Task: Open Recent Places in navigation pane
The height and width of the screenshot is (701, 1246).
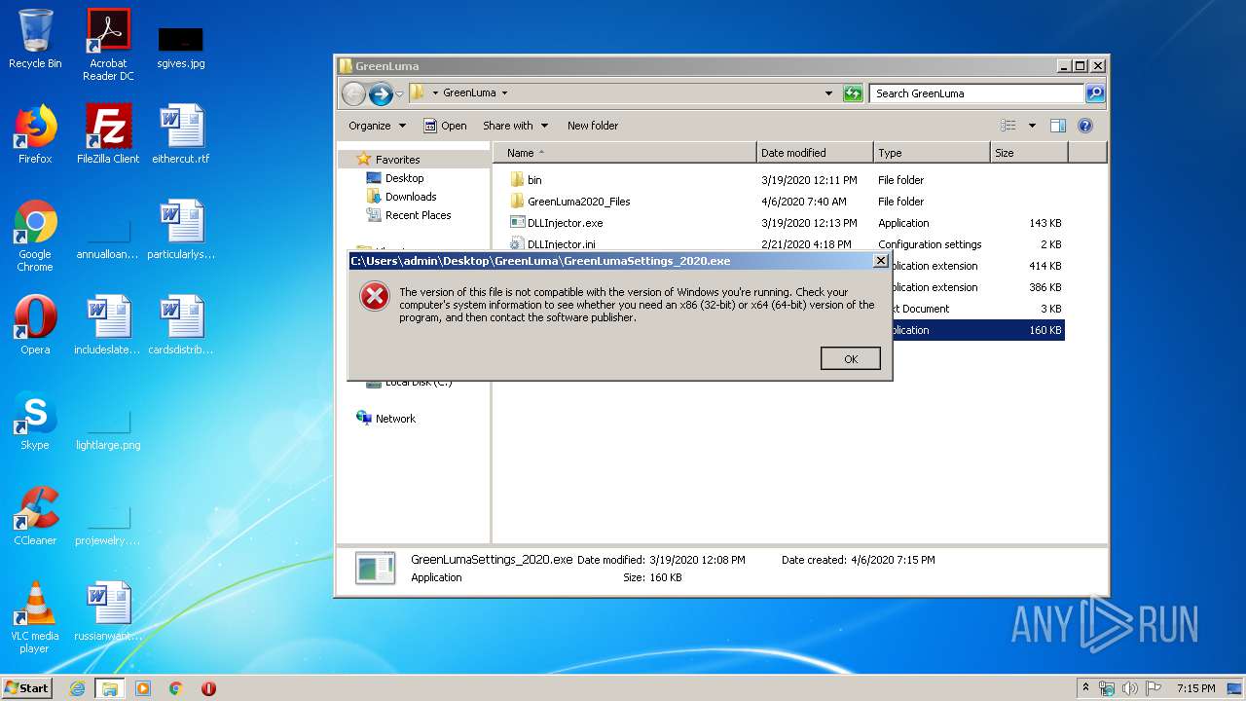Action: [x=418, y=215]
